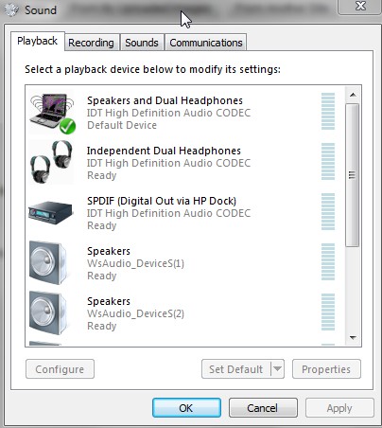This screenshot has width=382, height=428.
Task: Click the level meter for SPDIF device
Action: [328, 211]
